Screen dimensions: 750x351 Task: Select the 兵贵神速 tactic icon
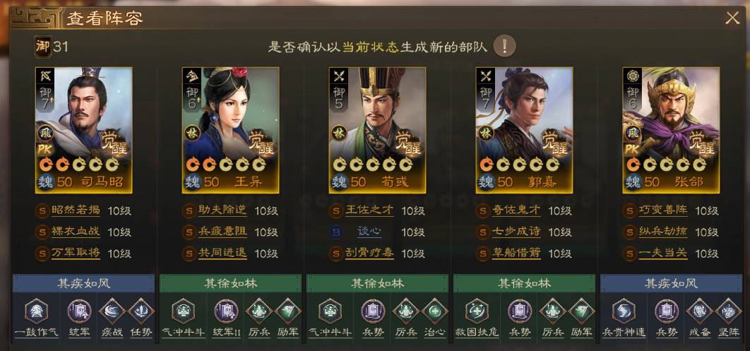[624, 311]
